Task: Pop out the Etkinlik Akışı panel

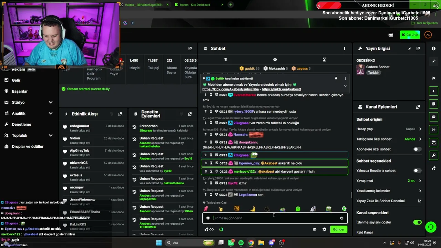Action: coord(120,114)
